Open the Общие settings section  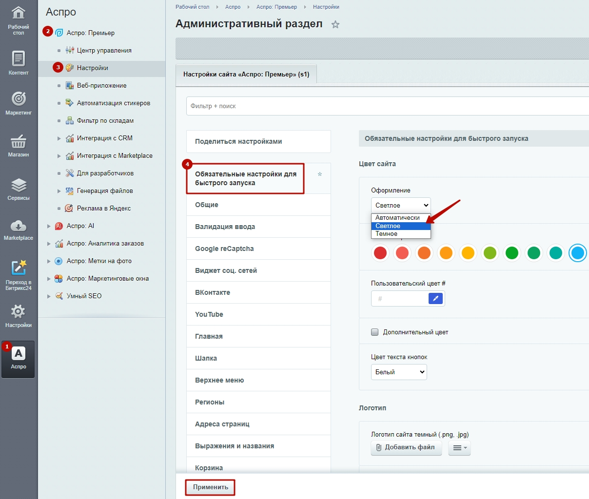pos(258,205)
